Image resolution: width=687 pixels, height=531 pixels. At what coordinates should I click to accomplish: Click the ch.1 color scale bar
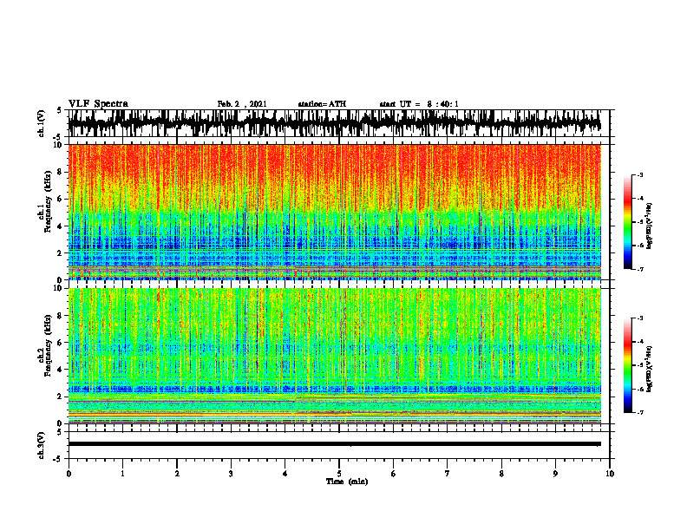(x=627, y=222)
